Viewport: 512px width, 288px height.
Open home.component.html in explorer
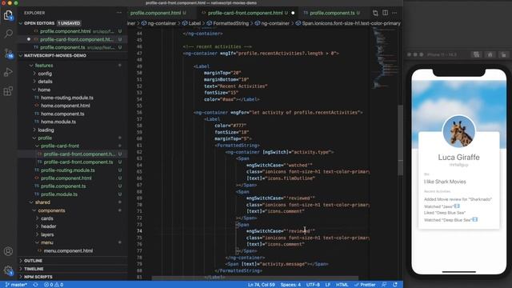pyautogui.click(x=66, y=106)
